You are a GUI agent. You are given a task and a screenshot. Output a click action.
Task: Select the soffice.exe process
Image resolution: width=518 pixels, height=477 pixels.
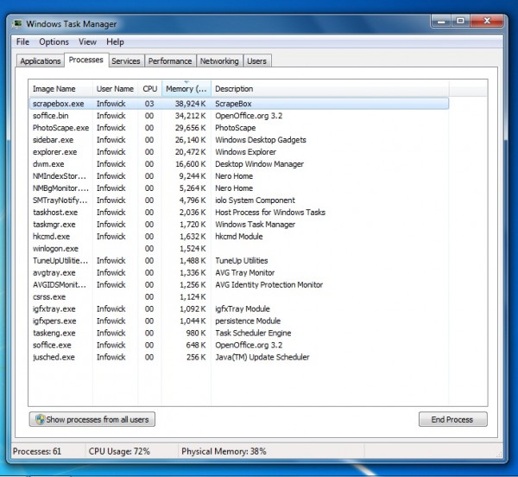239,345
